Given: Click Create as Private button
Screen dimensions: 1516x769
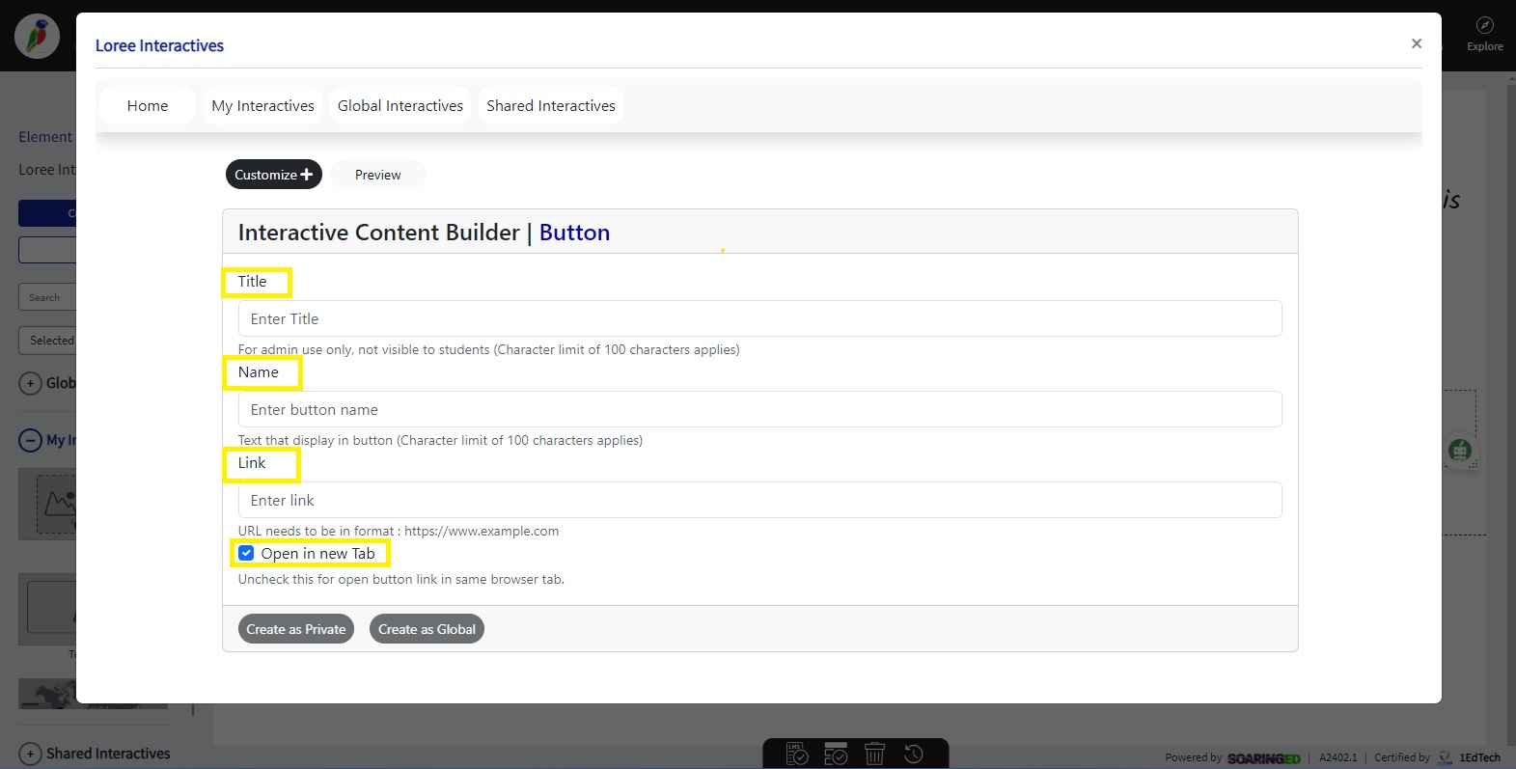Looking at the screenshot, I should (x=296, y=629).
